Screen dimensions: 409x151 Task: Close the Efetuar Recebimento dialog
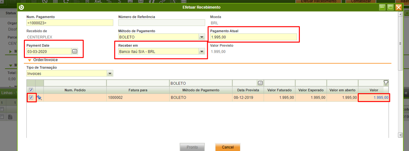(398, 7)
